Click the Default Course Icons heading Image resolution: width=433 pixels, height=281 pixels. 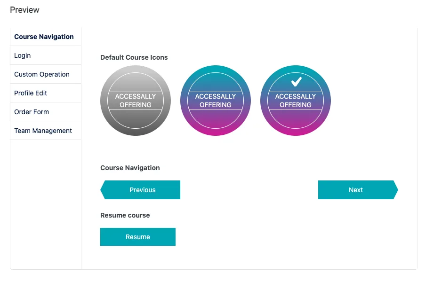(x=134, y=57)
